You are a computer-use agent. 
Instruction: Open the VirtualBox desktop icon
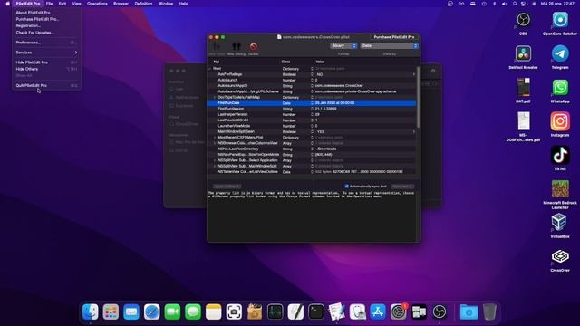click(x=559, y=223)
